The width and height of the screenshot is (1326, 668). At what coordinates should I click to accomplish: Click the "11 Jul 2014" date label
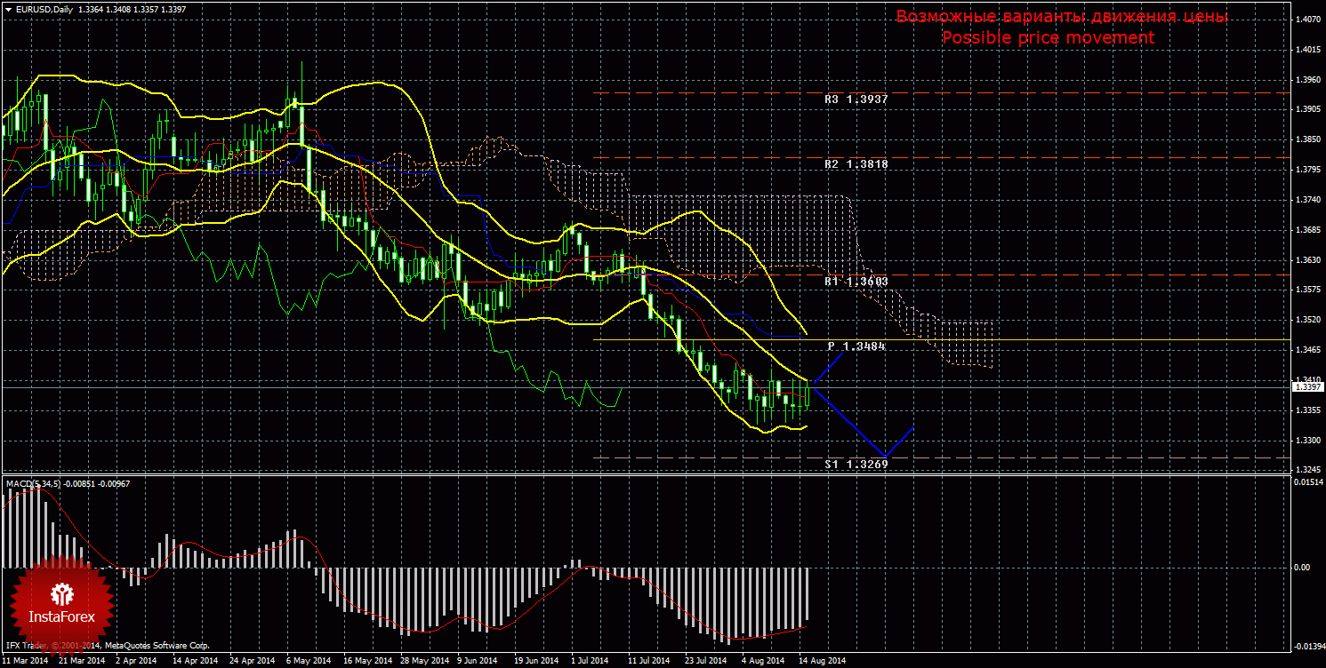(x=649, y=661)
